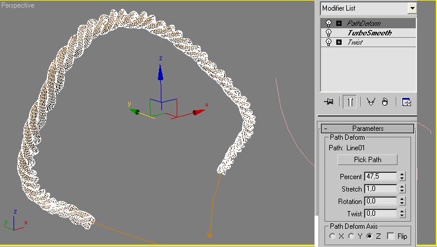Click the blue Z axis gizmo arrow
Screen dimensions: 437x247
pos(160,73)
